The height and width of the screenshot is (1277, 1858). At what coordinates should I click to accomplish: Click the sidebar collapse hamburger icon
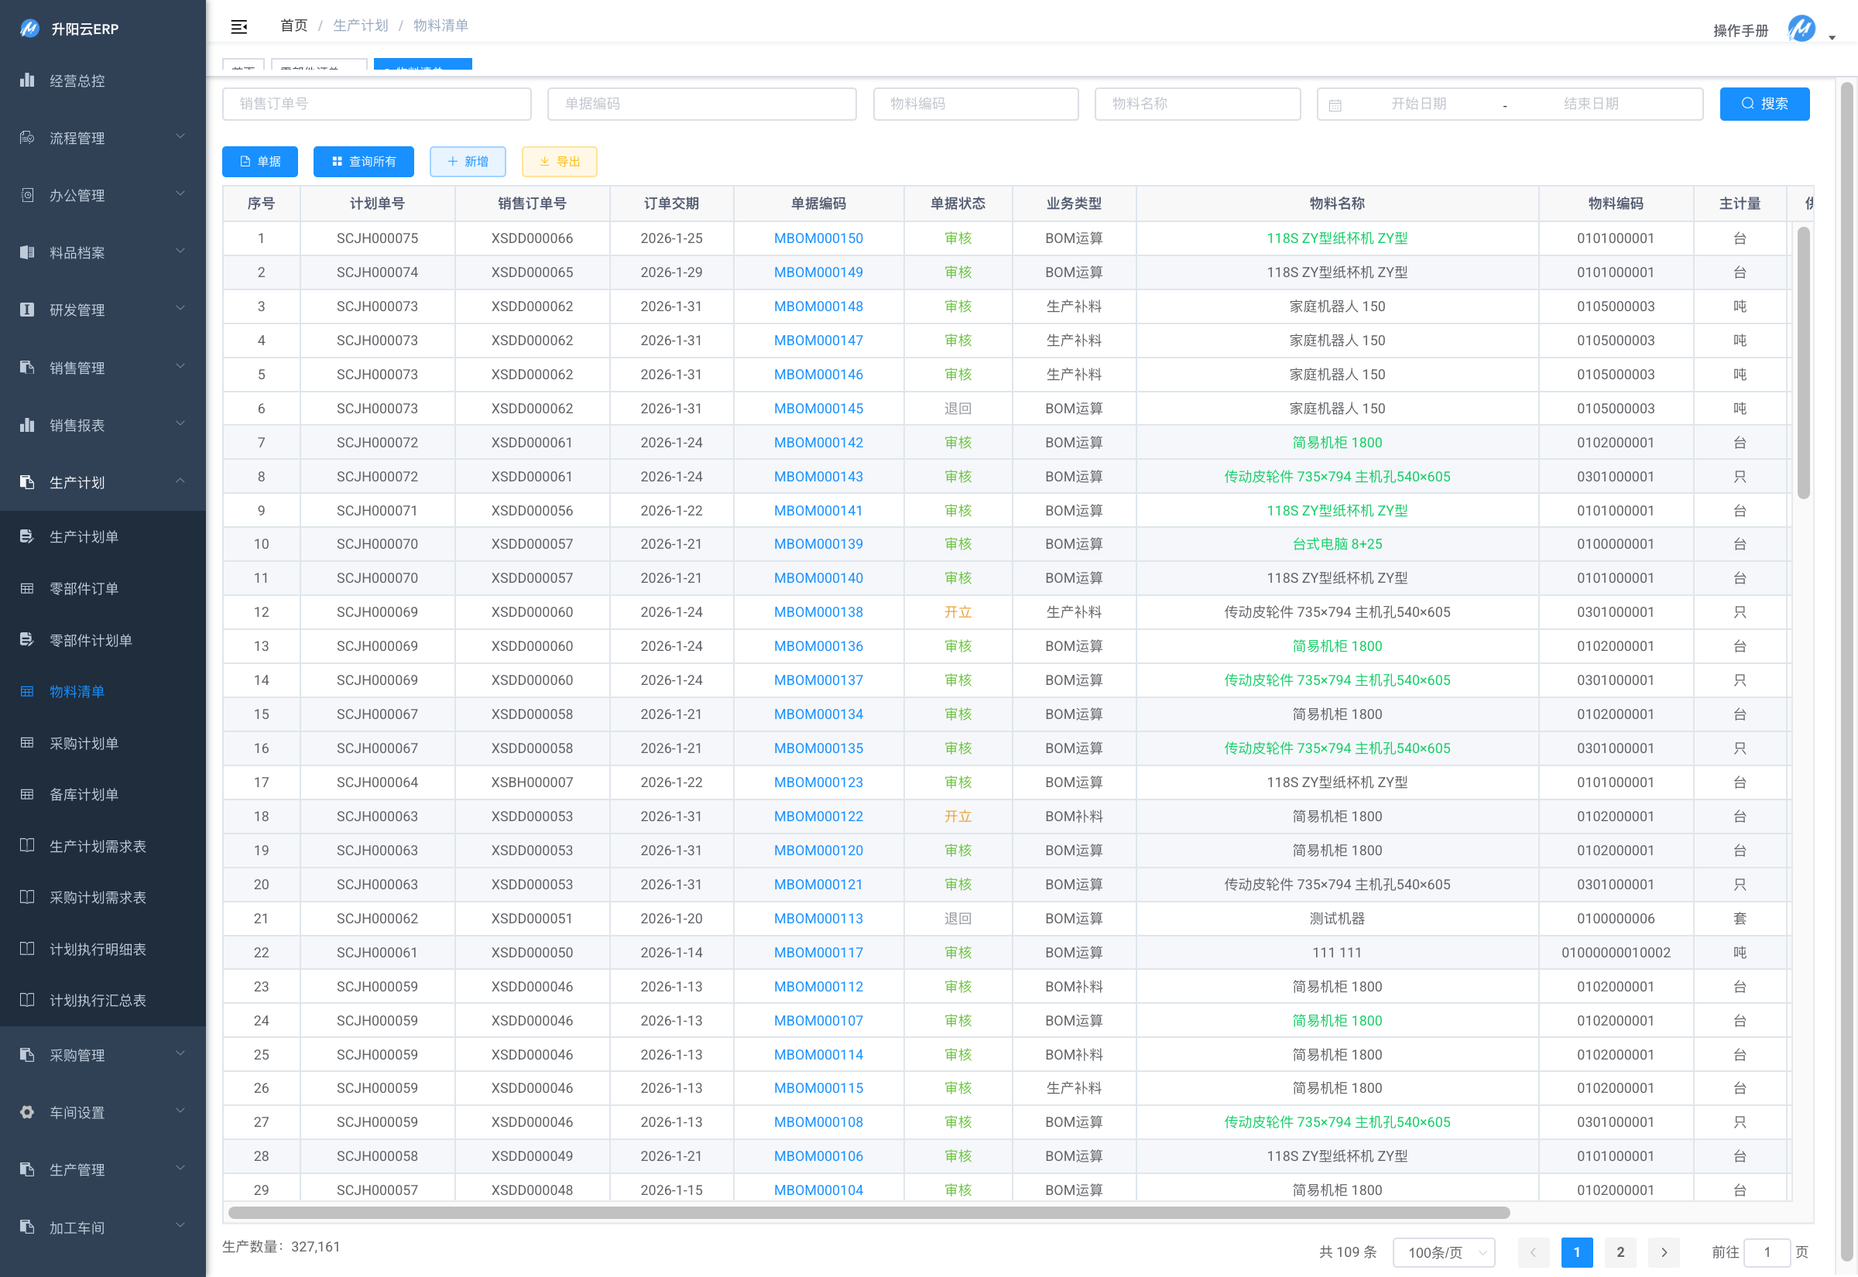point(238,26)
